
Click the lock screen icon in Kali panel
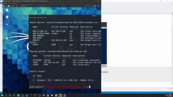pyautogui.click(x=98, y=6)
